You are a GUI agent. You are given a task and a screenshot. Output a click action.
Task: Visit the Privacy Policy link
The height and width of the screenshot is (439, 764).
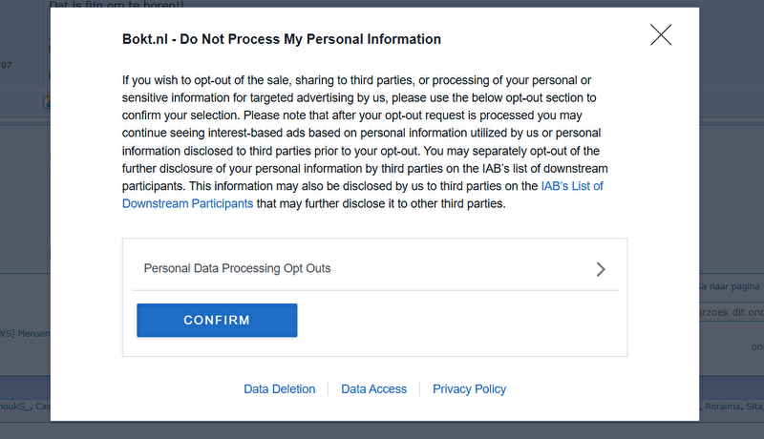point(469,389)
